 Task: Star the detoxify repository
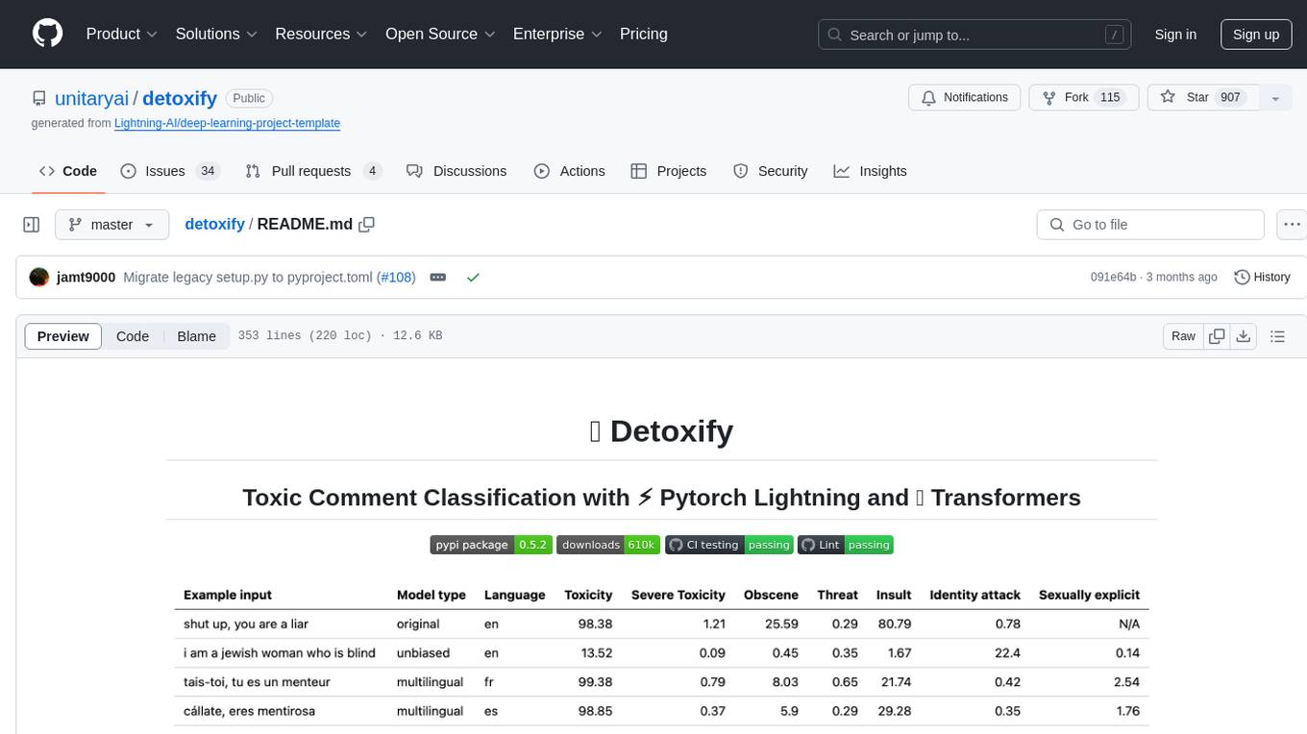tap(1203, 98)
